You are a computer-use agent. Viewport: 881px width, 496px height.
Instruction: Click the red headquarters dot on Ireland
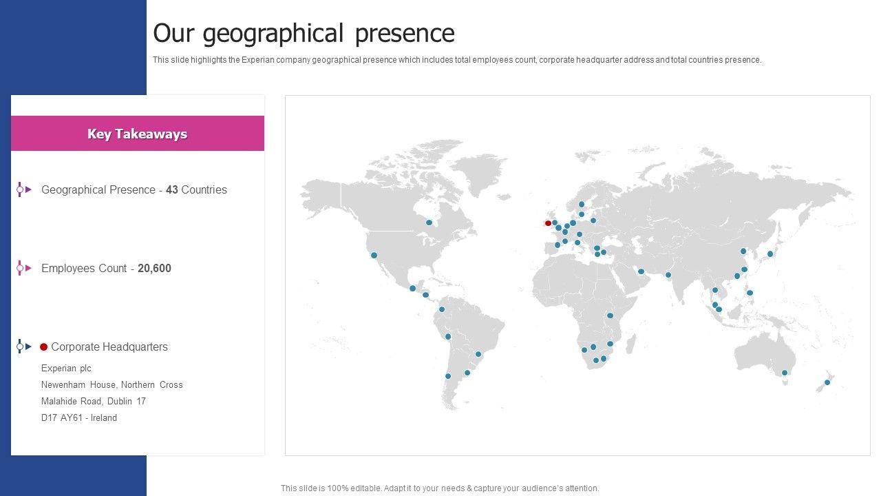pos(548,223)
